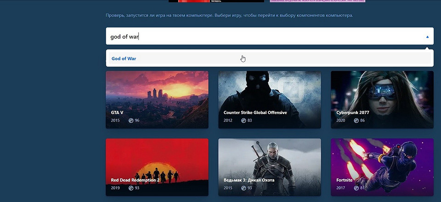
Task: Open the Counter Strike Global Offensive title
Action: [x=255, y=112]
